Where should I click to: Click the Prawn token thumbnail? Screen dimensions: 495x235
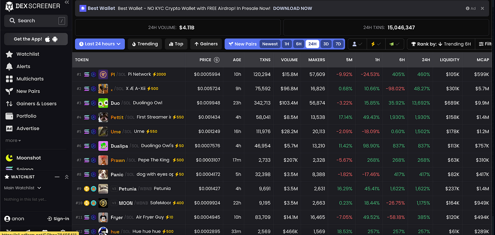click(103, 160)
